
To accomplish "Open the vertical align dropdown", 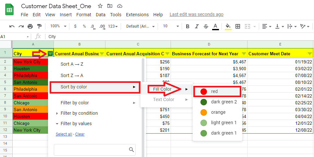I will (x=280, y=26).
